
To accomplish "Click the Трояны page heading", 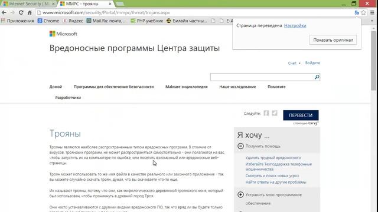I will [65, 134].
